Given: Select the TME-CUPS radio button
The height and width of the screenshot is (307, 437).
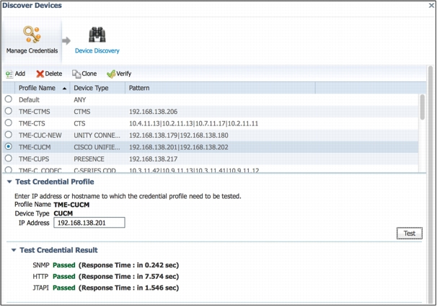Looking at the screenshot, I should pos(9,159).
